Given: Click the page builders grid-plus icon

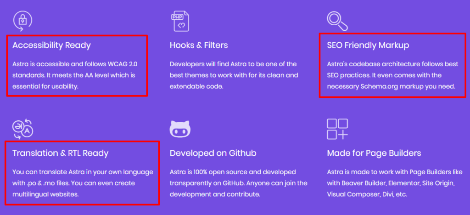Looking at the screenshot, I should coord(337,129).
